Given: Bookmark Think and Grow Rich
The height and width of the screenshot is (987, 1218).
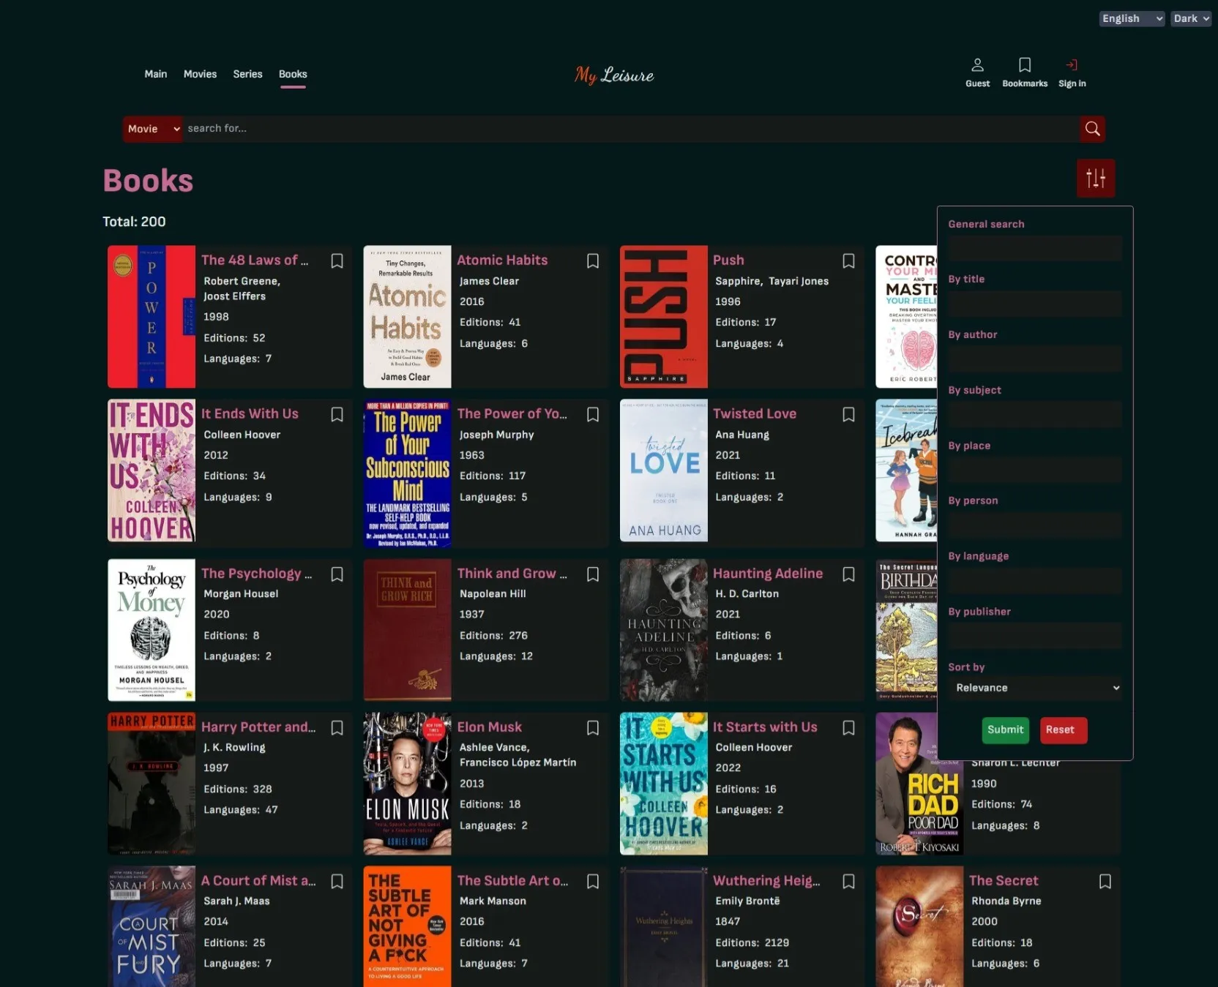Looking at the screenshot, I should [593, 574].
